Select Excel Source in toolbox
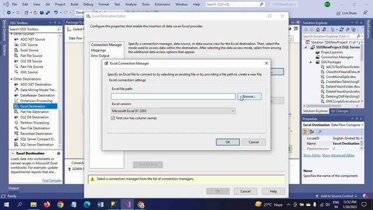The width and height of the screenshot is (373, 210). (29, 50)
